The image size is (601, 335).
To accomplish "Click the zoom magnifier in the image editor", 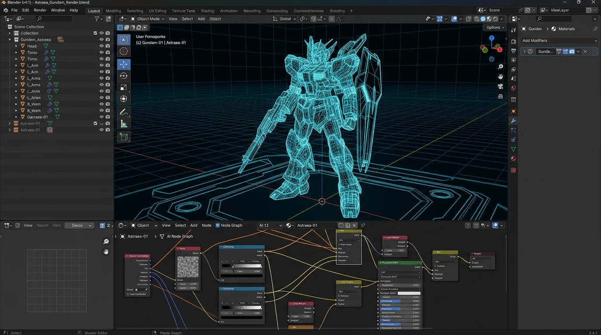I will pyautogui.click(x=106, y=242).
